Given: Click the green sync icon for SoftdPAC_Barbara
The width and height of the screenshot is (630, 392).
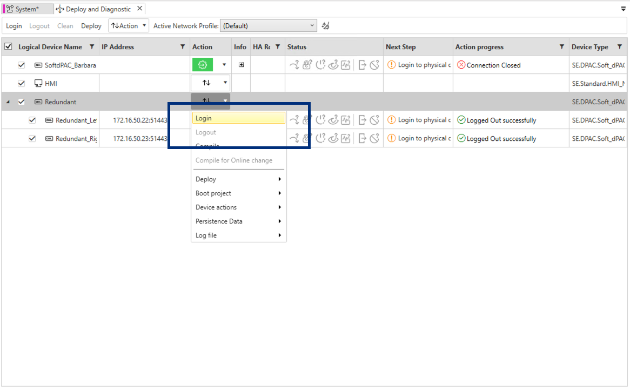Looking at the screenshot, I should [203, 65].
